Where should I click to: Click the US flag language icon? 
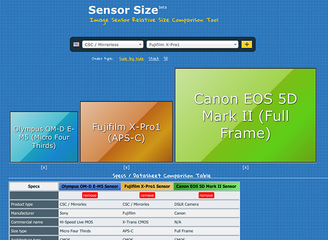[76, 45]
